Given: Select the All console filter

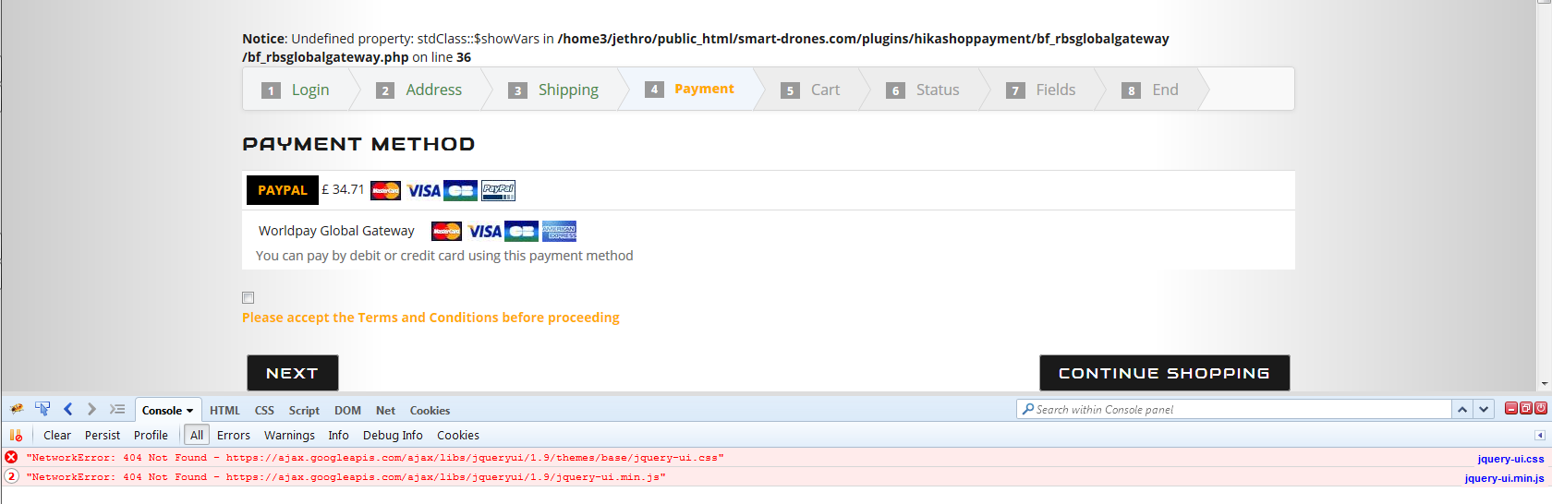Looking at the screenshot, I should point(197,435).
